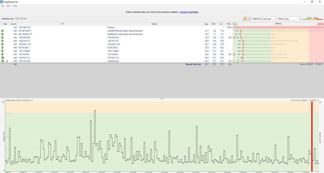The width and height of the screenshot is (324, 173).
Task: Click the 239 ms maximum latency scale label
Action: [x=321, y=24]
